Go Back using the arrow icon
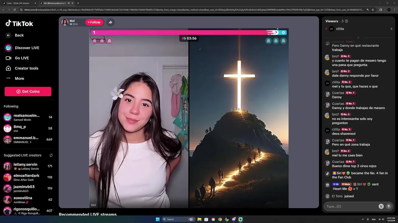Screen dimensions: 398x223 (x=8, y=35)
